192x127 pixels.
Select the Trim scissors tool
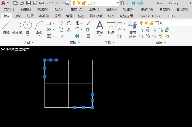coord(77,23)
